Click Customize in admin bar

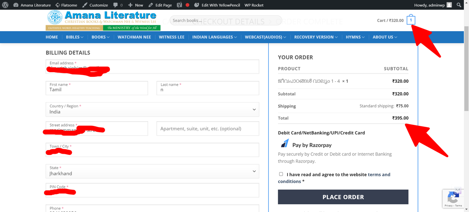pyautogui.click(x=95, y=5)
